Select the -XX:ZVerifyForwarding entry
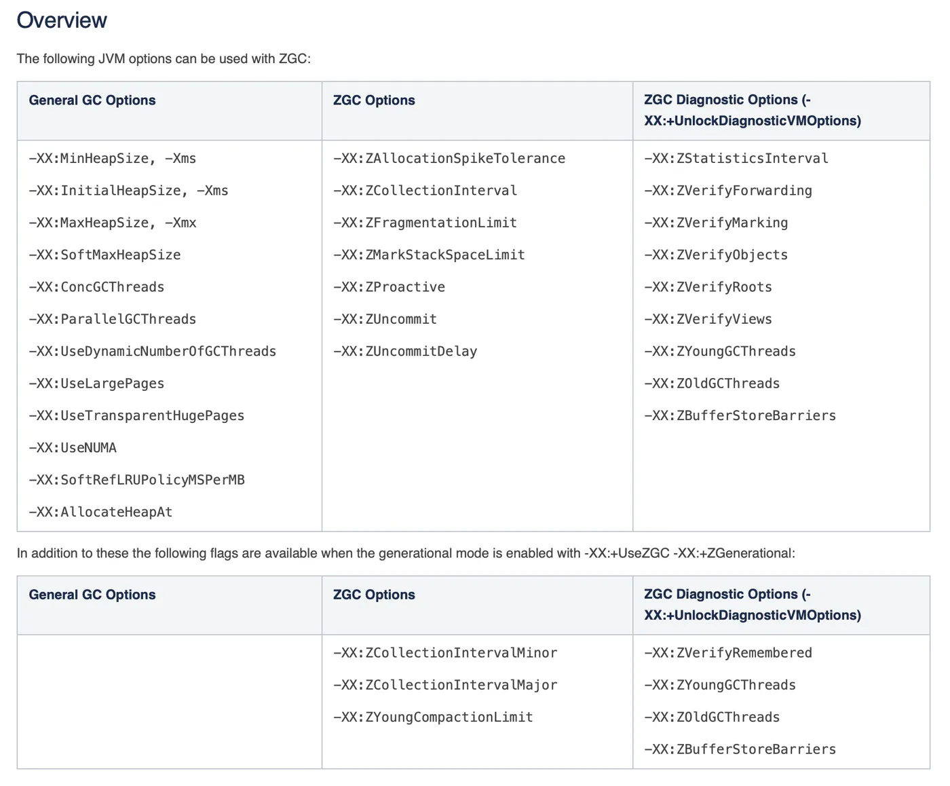This screenshot has width=950, height=786. click(728, 191)
